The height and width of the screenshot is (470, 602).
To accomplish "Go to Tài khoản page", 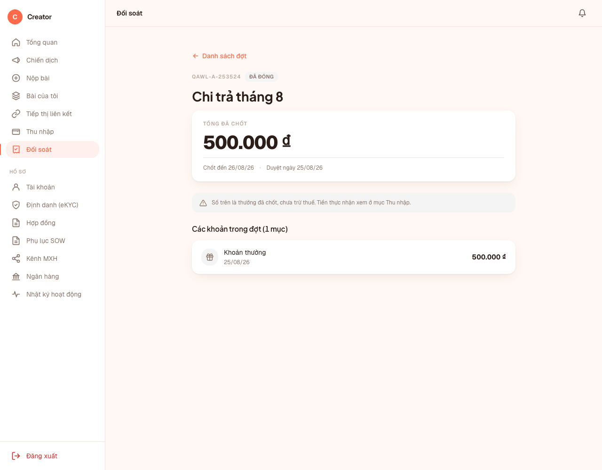I will point(53,187).
